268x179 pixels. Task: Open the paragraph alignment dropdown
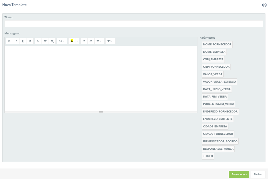99,41
